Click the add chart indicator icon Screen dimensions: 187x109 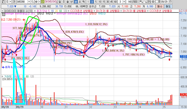click(x=141, y=2)
